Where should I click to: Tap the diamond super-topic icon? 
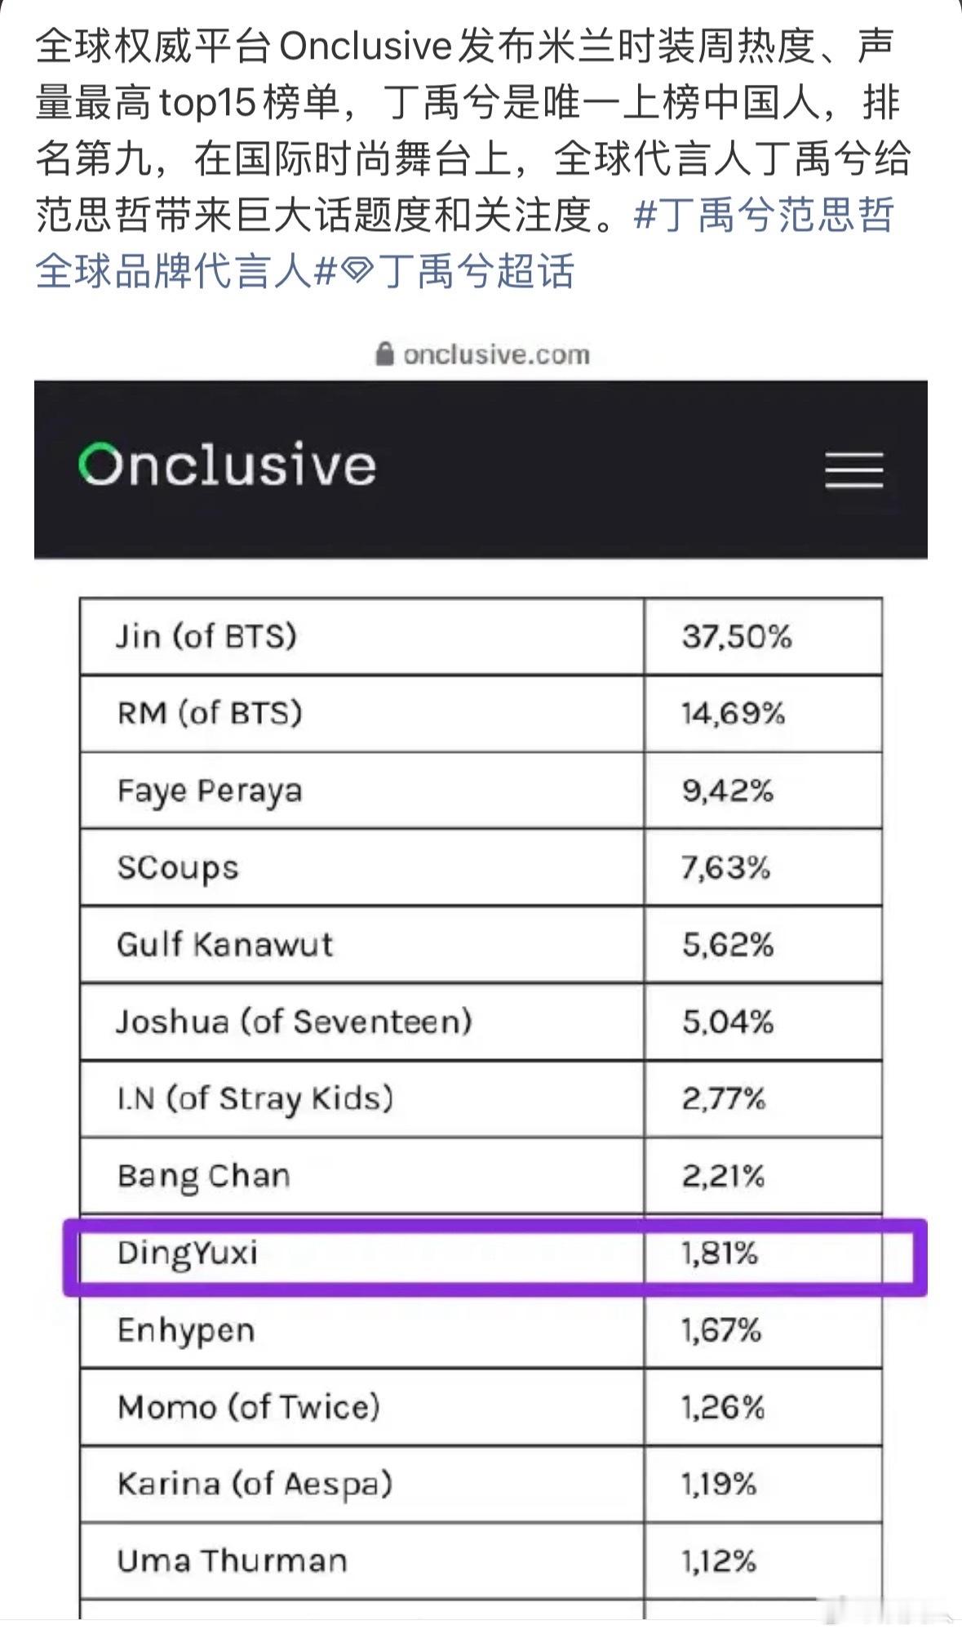(357, 271)
